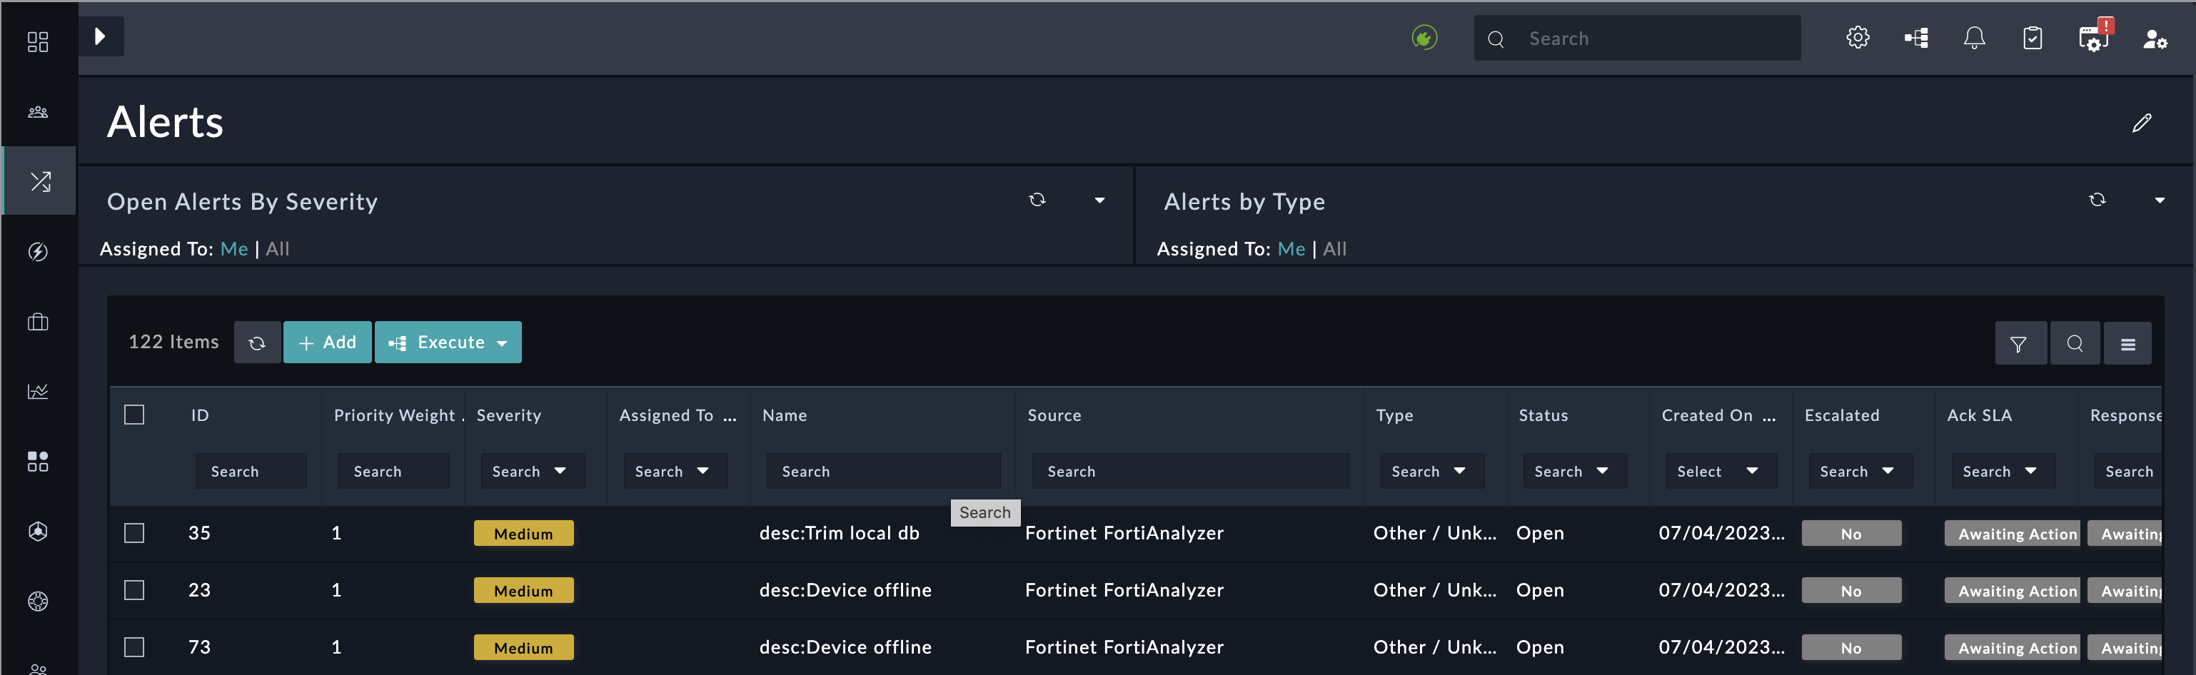The image size is (2196, 675).
Task: Focus the Name column search field
Action: (x=883, y=472)
